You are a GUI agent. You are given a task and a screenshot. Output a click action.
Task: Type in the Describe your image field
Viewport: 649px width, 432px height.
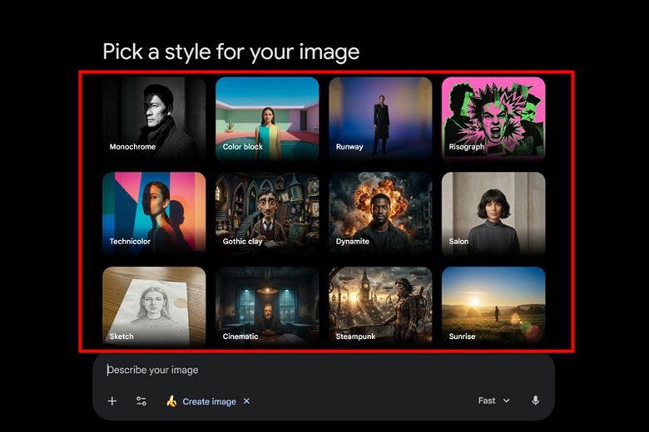point(291,370)
